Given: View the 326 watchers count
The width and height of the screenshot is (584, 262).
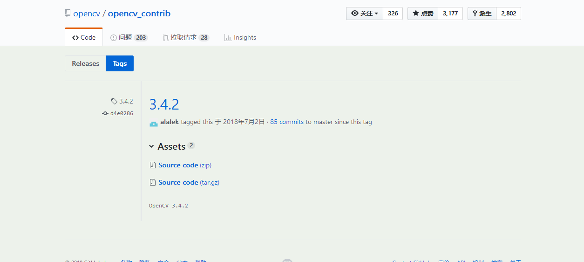Looking at the screenshot, I should click(x=393, y=14).
